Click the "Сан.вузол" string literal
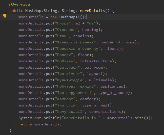This screenshot has height=135, width=164. point(68,67)
